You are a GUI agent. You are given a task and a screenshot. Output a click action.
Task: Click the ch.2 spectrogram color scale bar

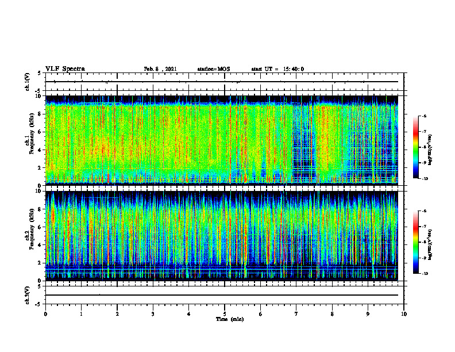(x=415, y=242)
